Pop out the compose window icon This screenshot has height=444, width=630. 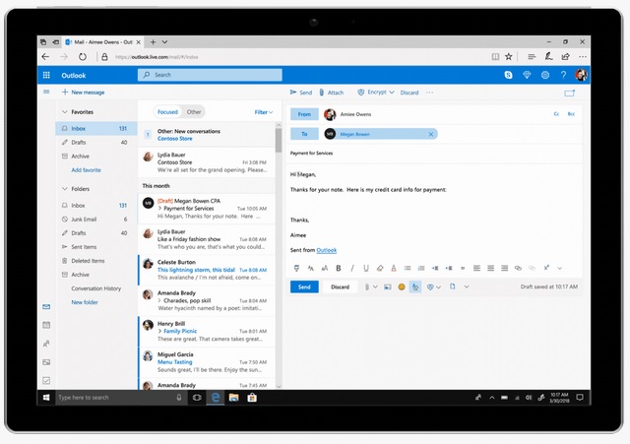tap(569, 93)
